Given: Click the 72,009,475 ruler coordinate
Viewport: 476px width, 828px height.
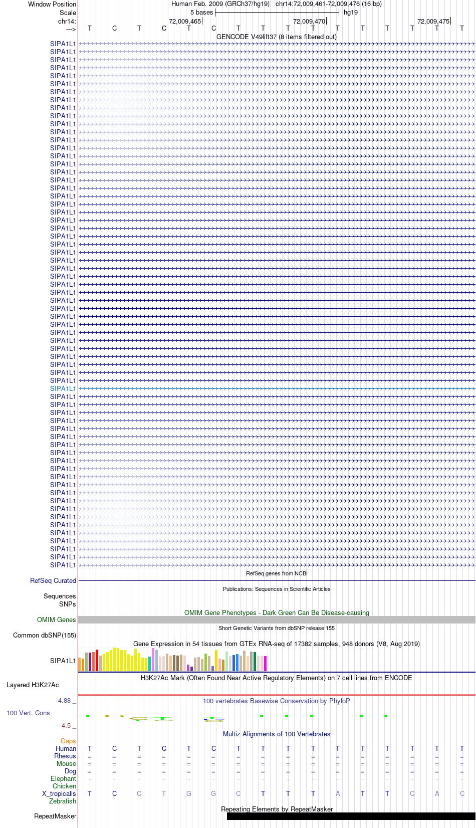Looking at the screenshot, I should [x=433, y=21].
